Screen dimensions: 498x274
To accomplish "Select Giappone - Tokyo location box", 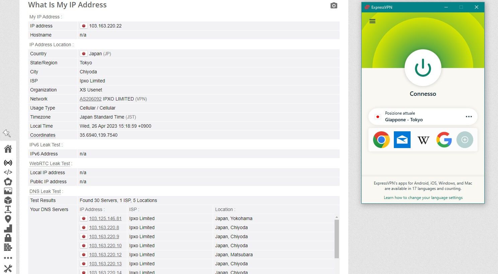I will [423, 117].
